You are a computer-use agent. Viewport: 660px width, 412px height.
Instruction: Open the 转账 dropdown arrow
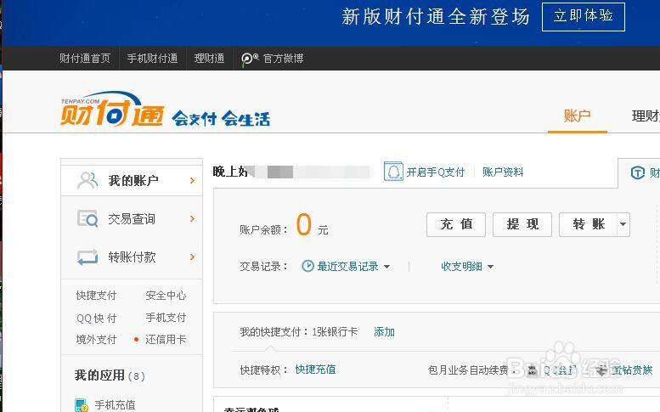point(623,224)
